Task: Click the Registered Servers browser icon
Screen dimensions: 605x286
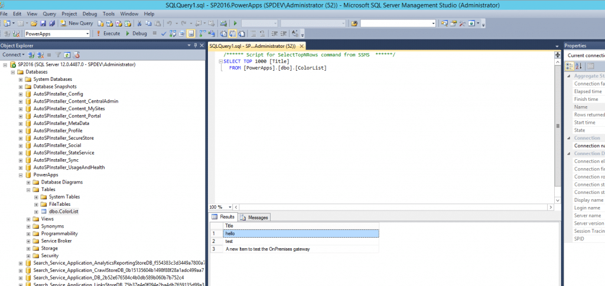Action: [x=471, y=23]
